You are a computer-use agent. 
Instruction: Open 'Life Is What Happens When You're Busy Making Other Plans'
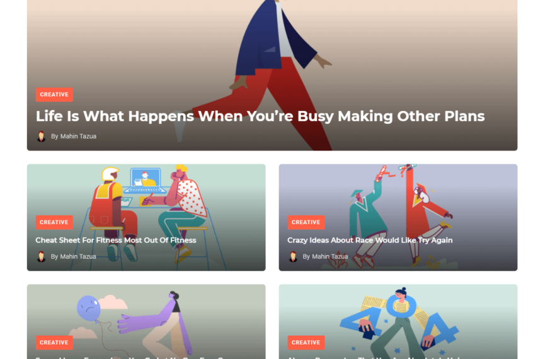point(260,117)
